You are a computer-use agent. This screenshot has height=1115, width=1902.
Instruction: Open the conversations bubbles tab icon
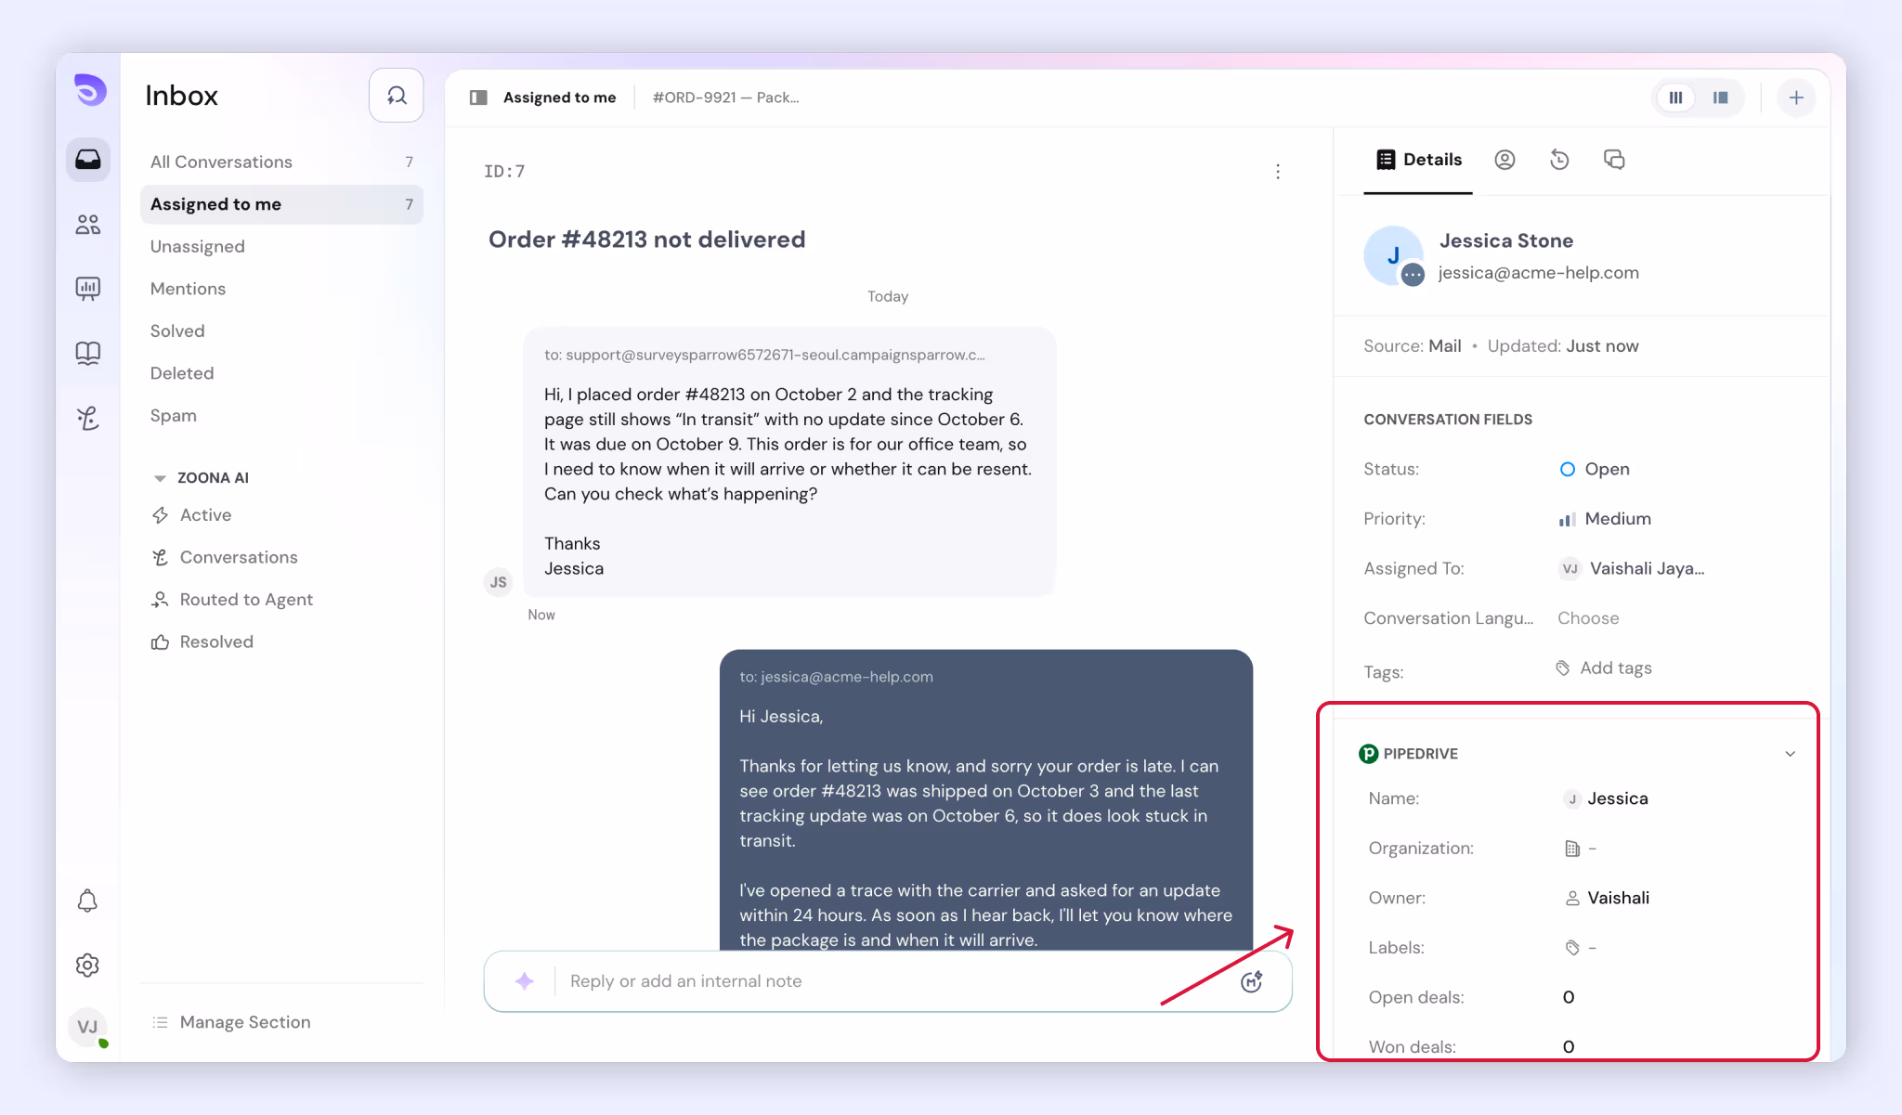[x=1614, y=160]
